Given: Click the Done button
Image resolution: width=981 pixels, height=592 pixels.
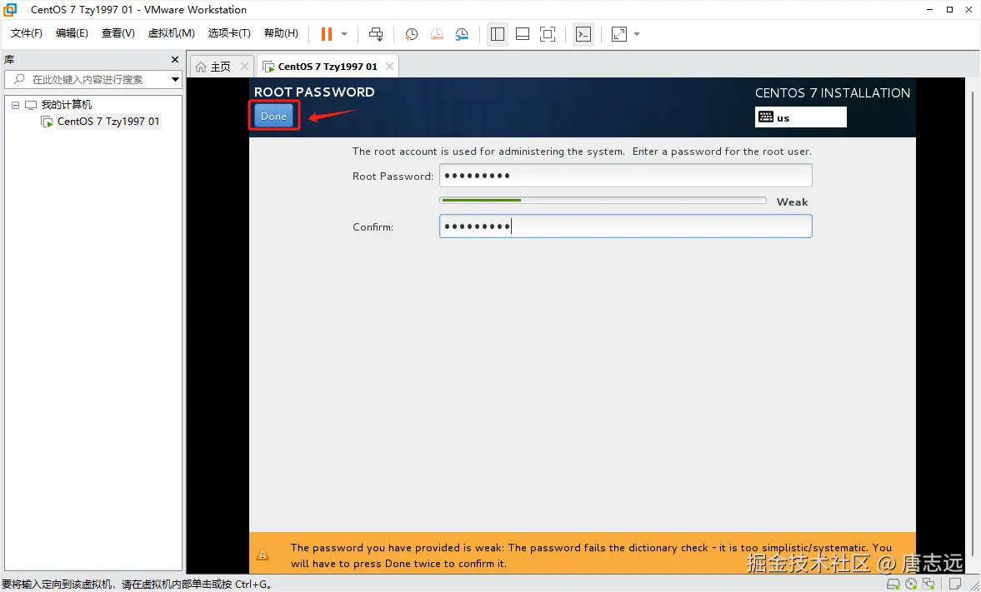Looking at the screenshot, I should tap(273, 117).
